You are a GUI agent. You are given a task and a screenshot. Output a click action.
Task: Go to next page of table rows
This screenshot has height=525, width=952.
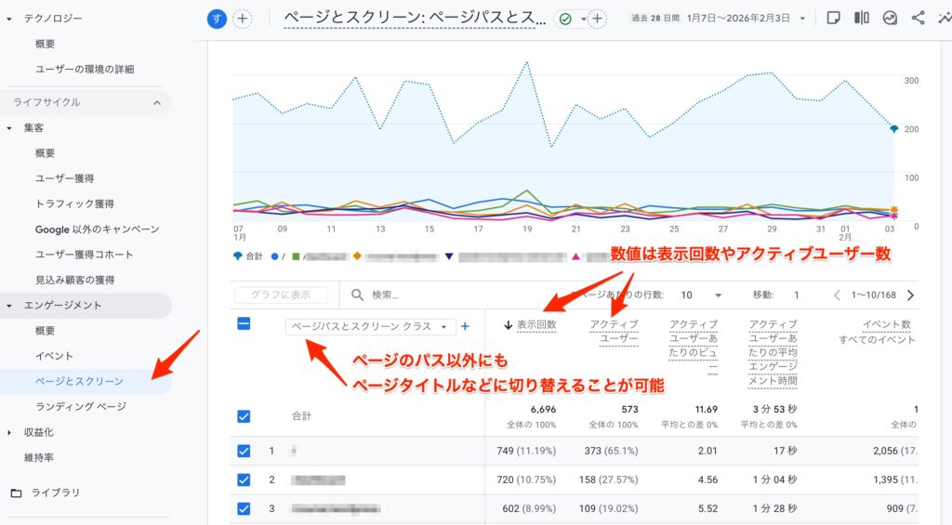(x=909, y=295)
